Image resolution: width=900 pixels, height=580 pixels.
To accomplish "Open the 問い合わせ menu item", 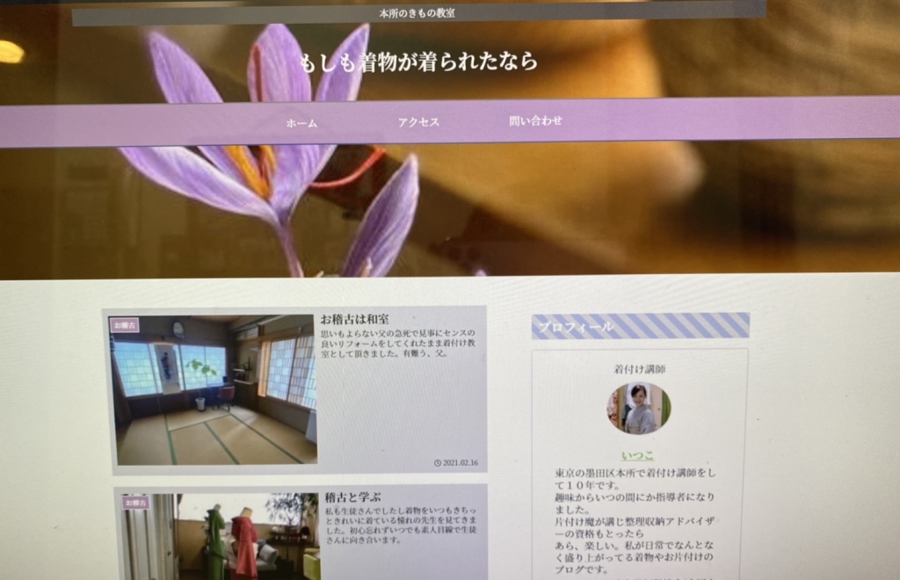I will [535, 120].
